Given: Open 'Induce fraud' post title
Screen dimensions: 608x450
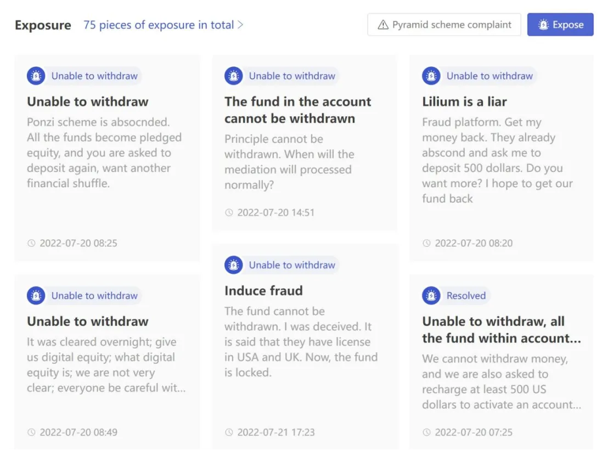Looking at the screenshot, I should tap(263, 290).
